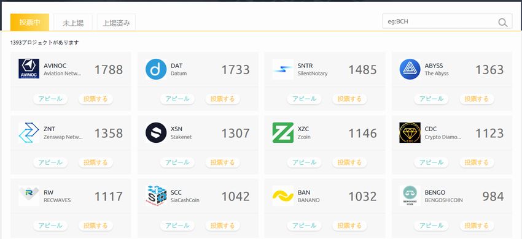The image size is (522, 239).
Task: Click the green Zcoin XZC logo
Action: pyautogui.click(x=282, y=132)
